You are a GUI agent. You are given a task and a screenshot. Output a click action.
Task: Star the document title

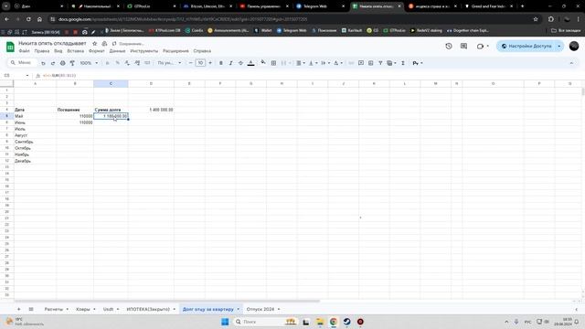[x=95, y=44]
